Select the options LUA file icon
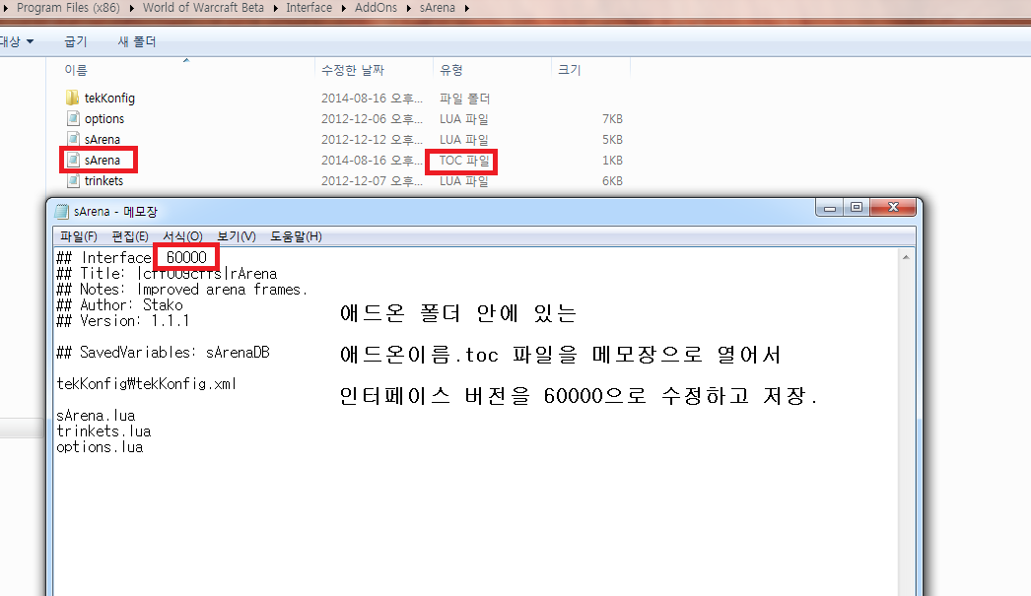 pos(72,119)
